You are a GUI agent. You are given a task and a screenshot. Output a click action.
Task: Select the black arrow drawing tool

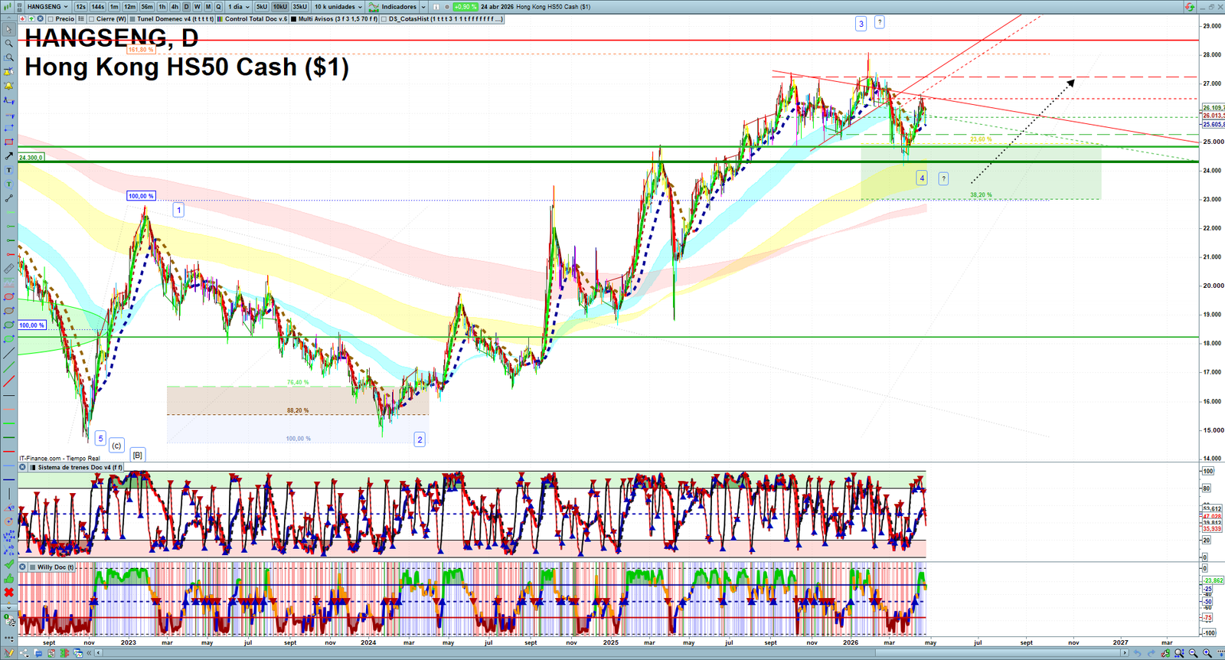point(9,156)
